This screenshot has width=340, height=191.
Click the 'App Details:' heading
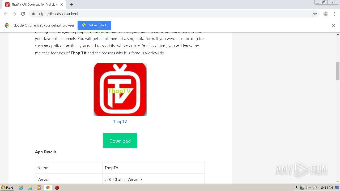[x=46, y=152]
